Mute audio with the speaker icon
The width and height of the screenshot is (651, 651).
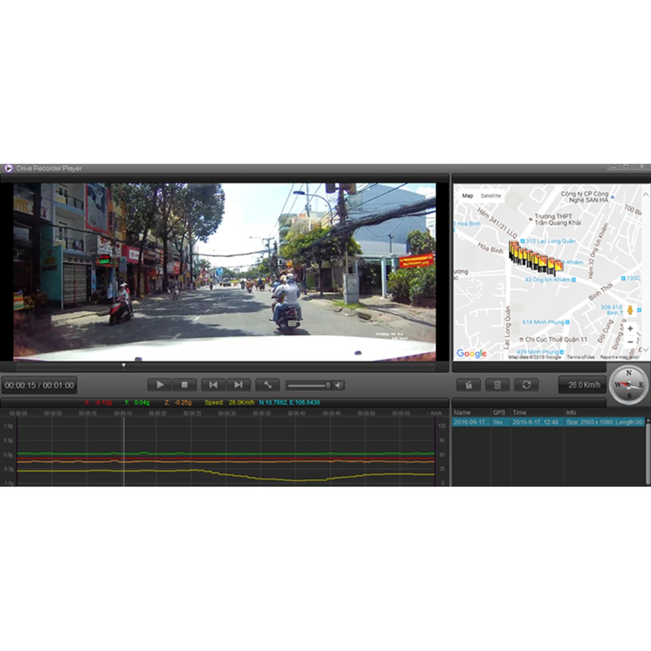tap(339, 385)
